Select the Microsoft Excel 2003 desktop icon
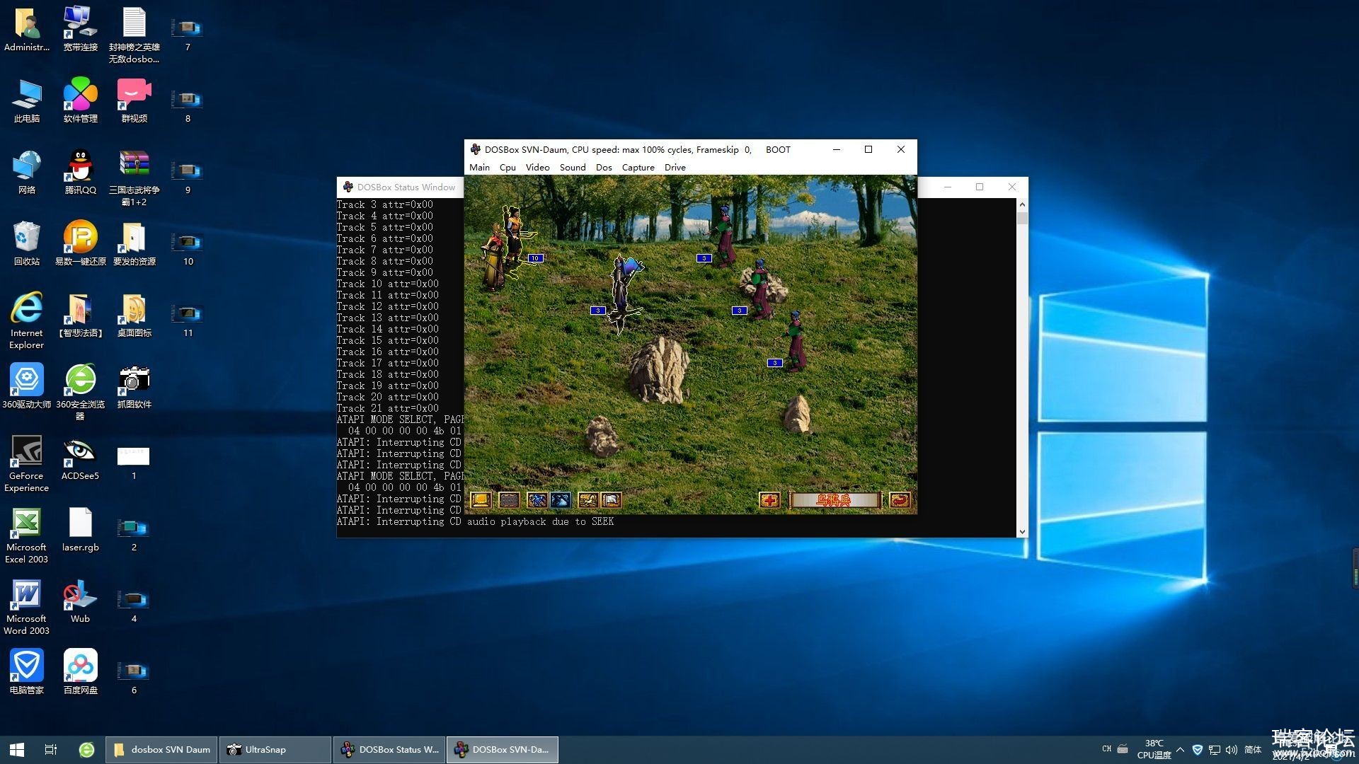Viewport: 1359px width, 764px height. [27, 536]
